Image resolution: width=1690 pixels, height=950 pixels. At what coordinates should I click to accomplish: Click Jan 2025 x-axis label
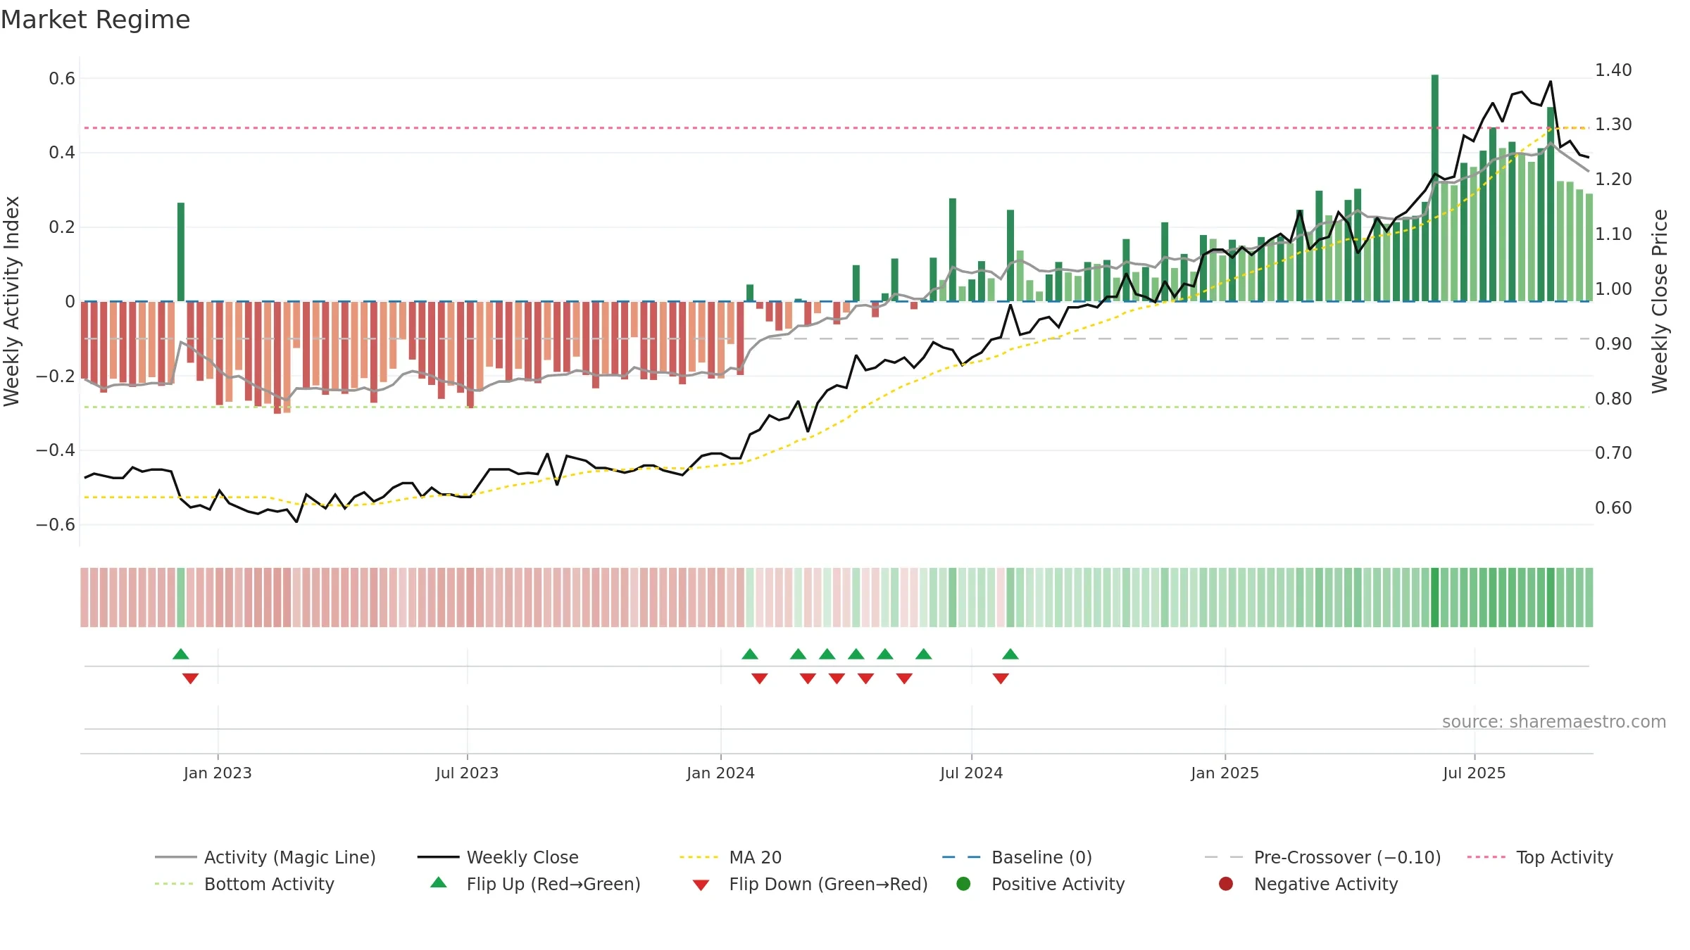coord(1225,773)
